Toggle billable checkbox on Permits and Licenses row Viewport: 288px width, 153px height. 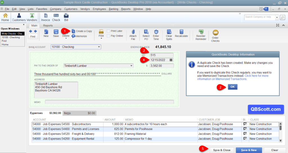pyautogui.click(x=245, y=129)
